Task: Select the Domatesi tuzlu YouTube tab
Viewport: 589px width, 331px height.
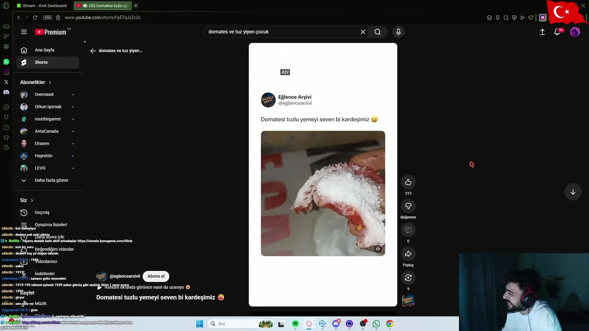Action: 102,6
